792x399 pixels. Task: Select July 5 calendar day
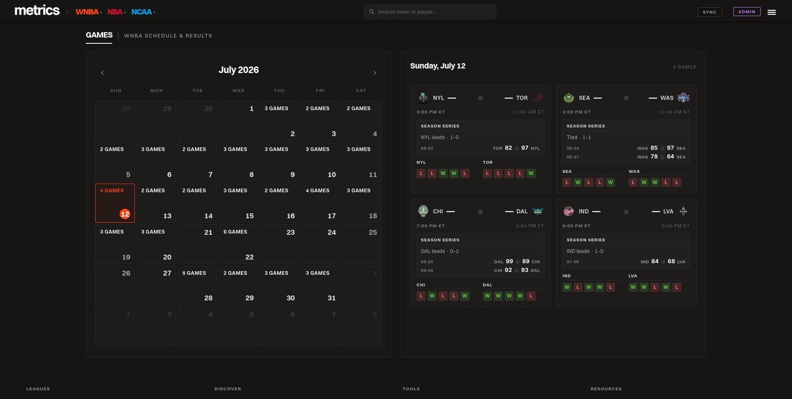pos(115,162)
